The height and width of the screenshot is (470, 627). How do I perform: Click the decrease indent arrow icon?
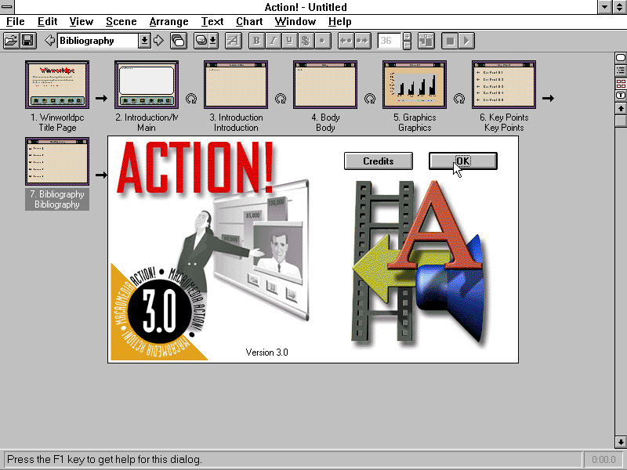pyautogui.click(x=346, y=41)
